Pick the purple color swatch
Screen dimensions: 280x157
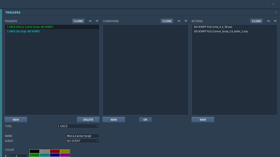point(65,155)
